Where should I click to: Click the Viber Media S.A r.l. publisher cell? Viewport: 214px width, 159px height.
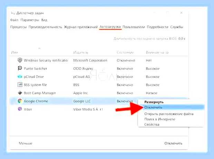point(88,109)
